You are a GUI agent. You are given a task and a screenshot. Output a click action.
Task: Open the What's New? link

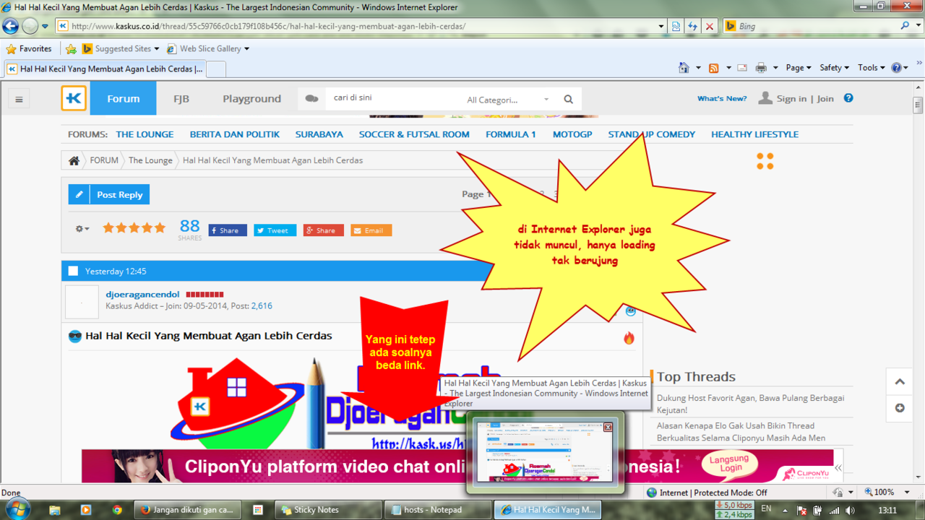click(x=722, y=99)
